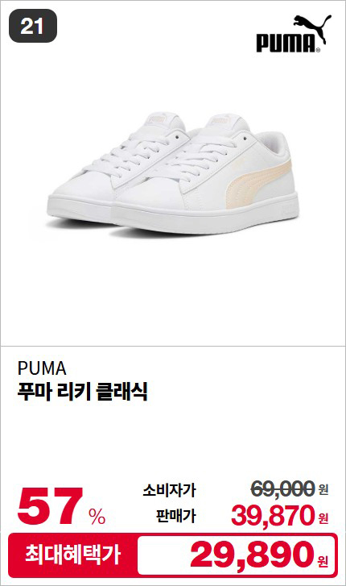Click the 원 symbol after 69,000

(x=323, y=489)
